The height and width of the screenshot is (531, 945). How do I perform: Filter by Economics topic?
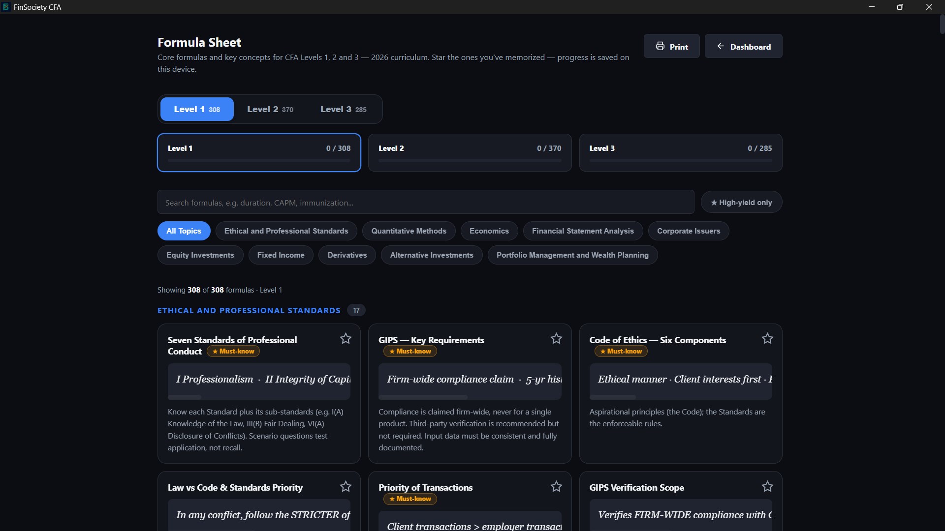pos(489,231)
